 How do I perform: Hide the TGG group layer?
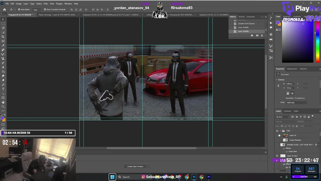[x=277, y=131]
